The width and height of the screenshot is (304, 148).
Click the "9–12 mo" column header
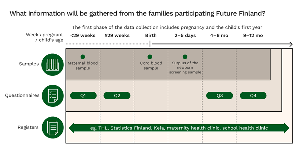(253, 36)
